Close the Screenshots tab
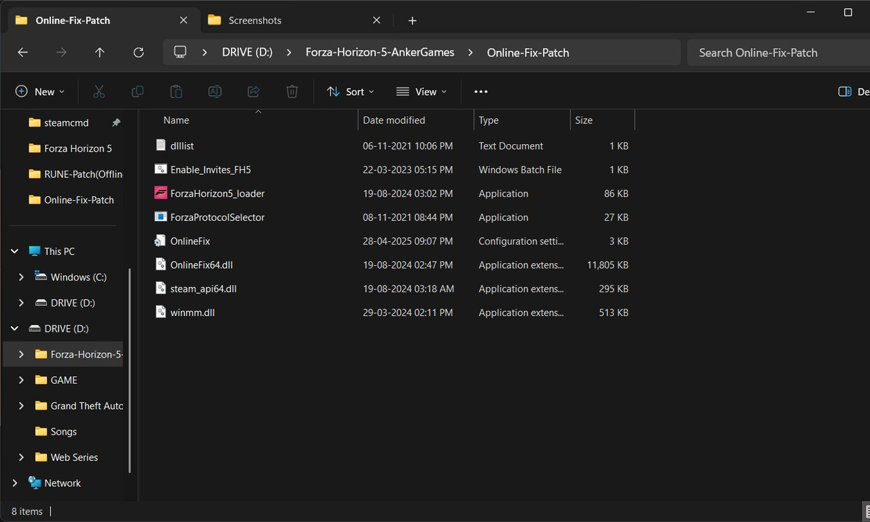 pyautogui.click(x=377, y=20)
